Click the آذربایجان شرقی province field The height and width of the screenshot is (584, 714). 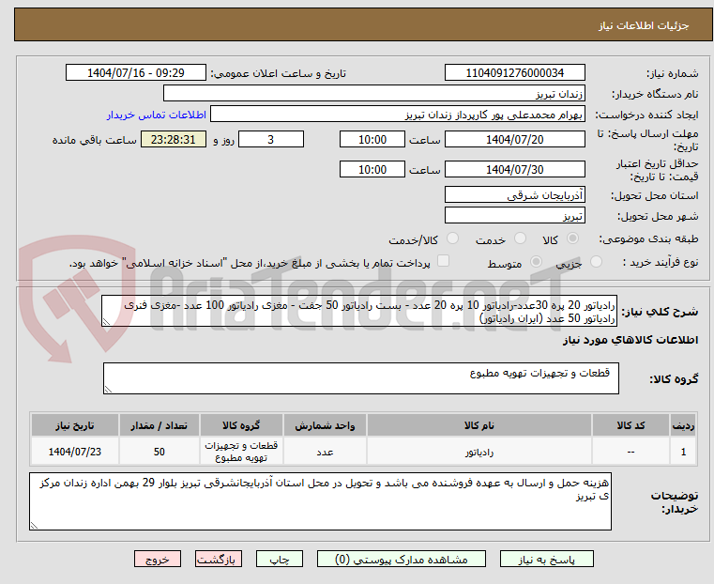(x=515, y=195)
